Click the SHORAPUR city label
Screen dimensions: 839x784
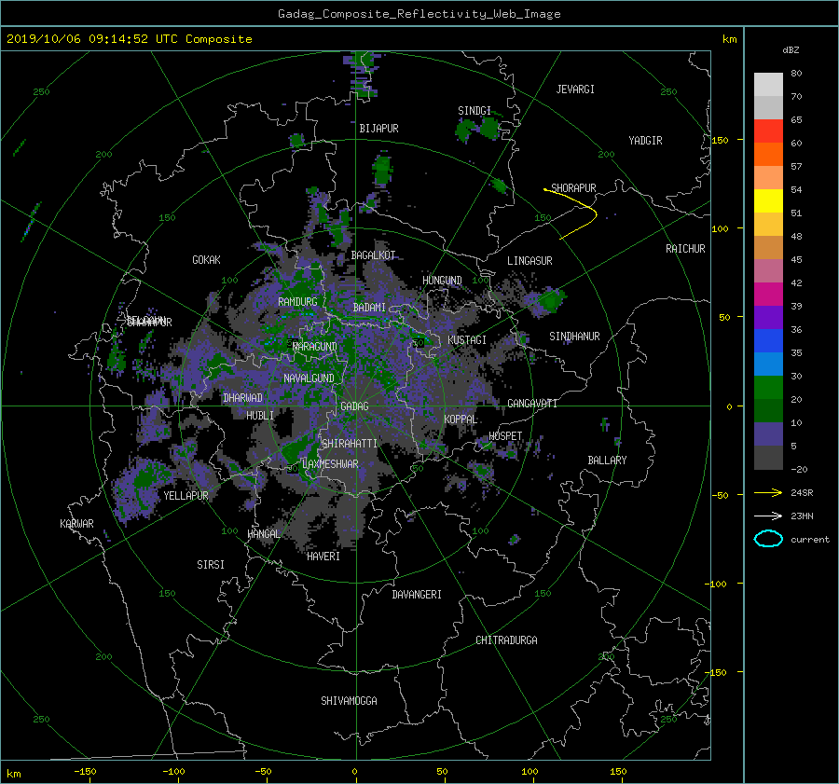coord(573,187)
